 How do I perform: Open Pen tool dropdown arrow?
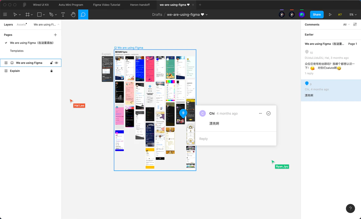(x=56, y=15)
